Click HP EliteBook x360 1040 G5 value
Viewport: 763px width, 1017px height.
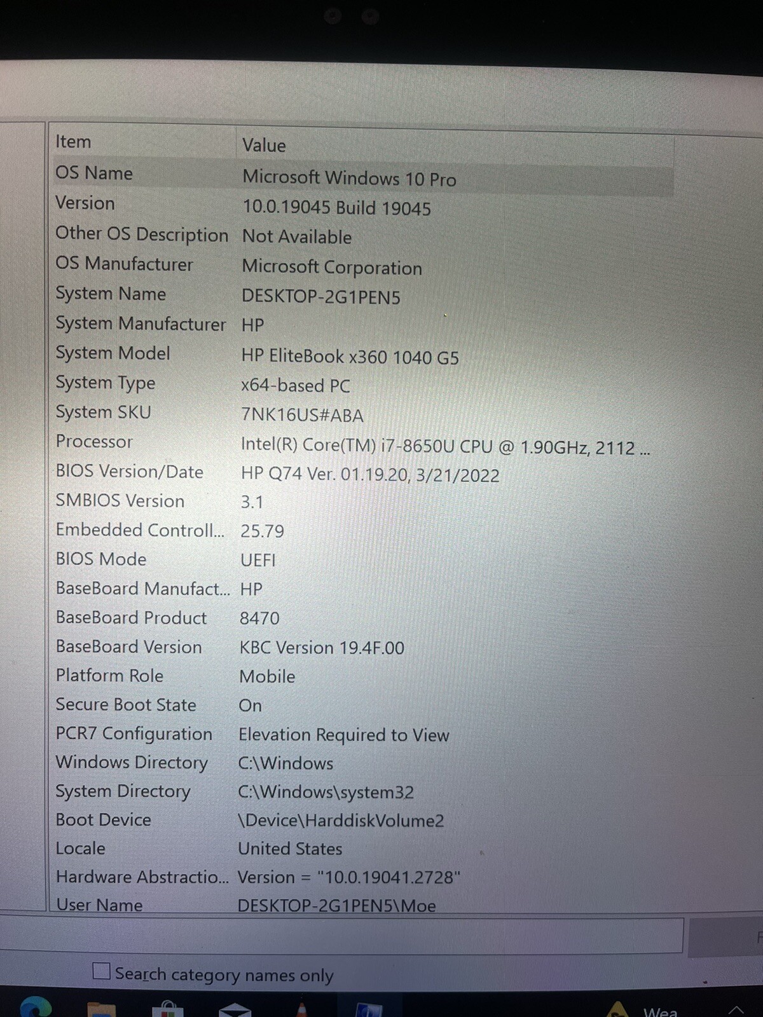pyautogui.click(x=350, y=357)
